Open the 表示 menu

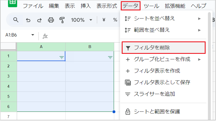click(x=70, y=6)
